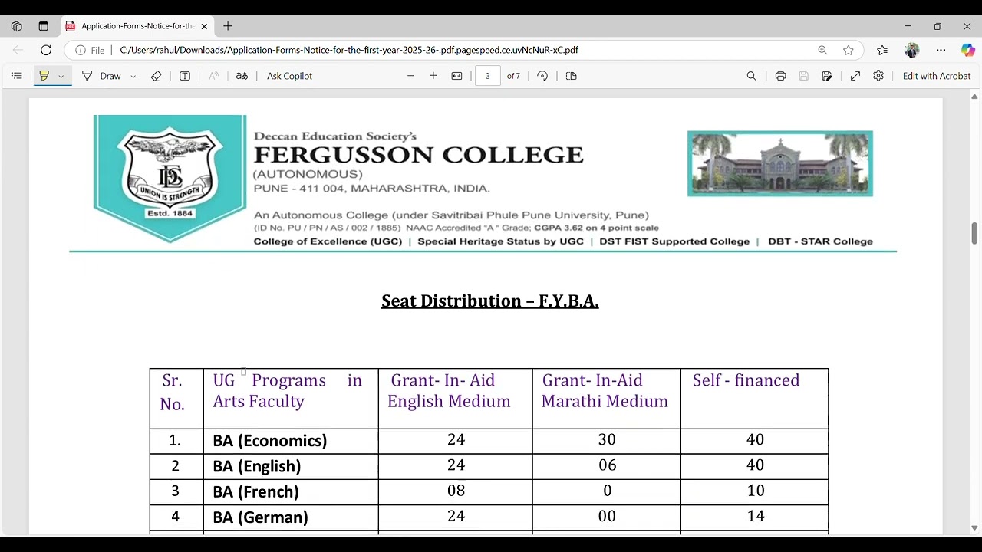Screen dimensions: 982x552
Task: Open Settings and more menu
Action: pos(941,50)
